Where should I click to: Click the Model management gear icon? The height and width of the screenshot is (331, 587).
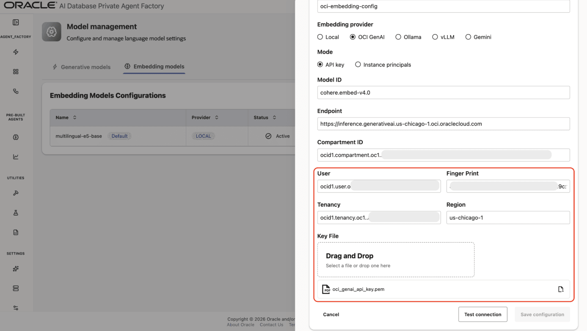click(51, 31)
